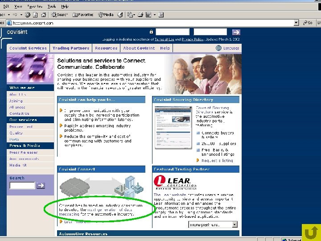
Task: Select the Covisint Services tab
Action: [28, 48]
